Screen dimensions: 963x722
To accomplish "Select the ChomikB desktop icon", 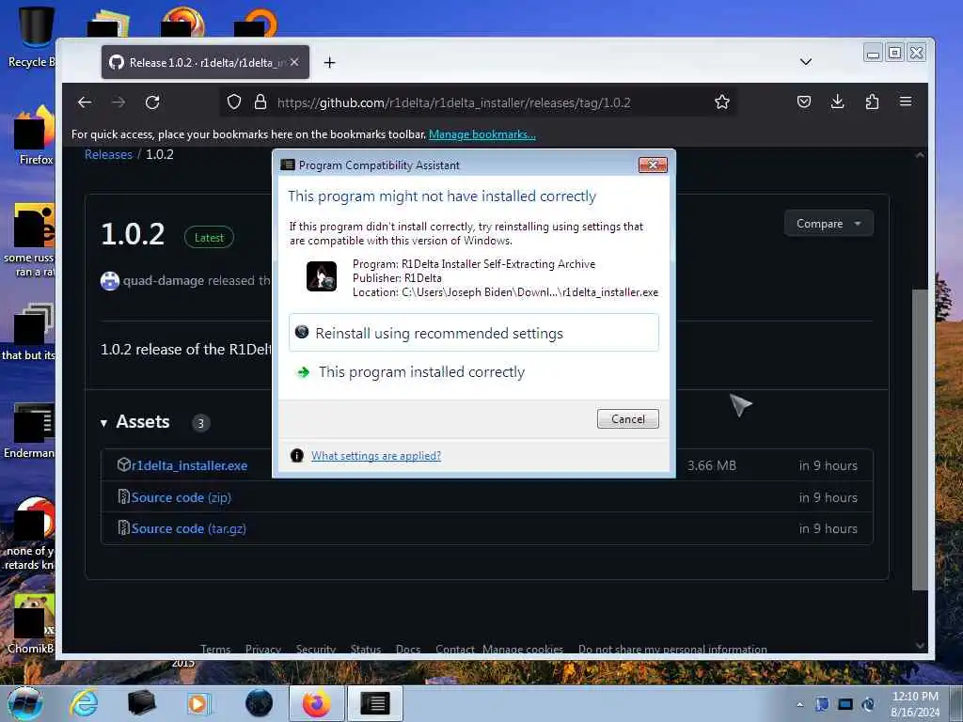I will [32, 624].
